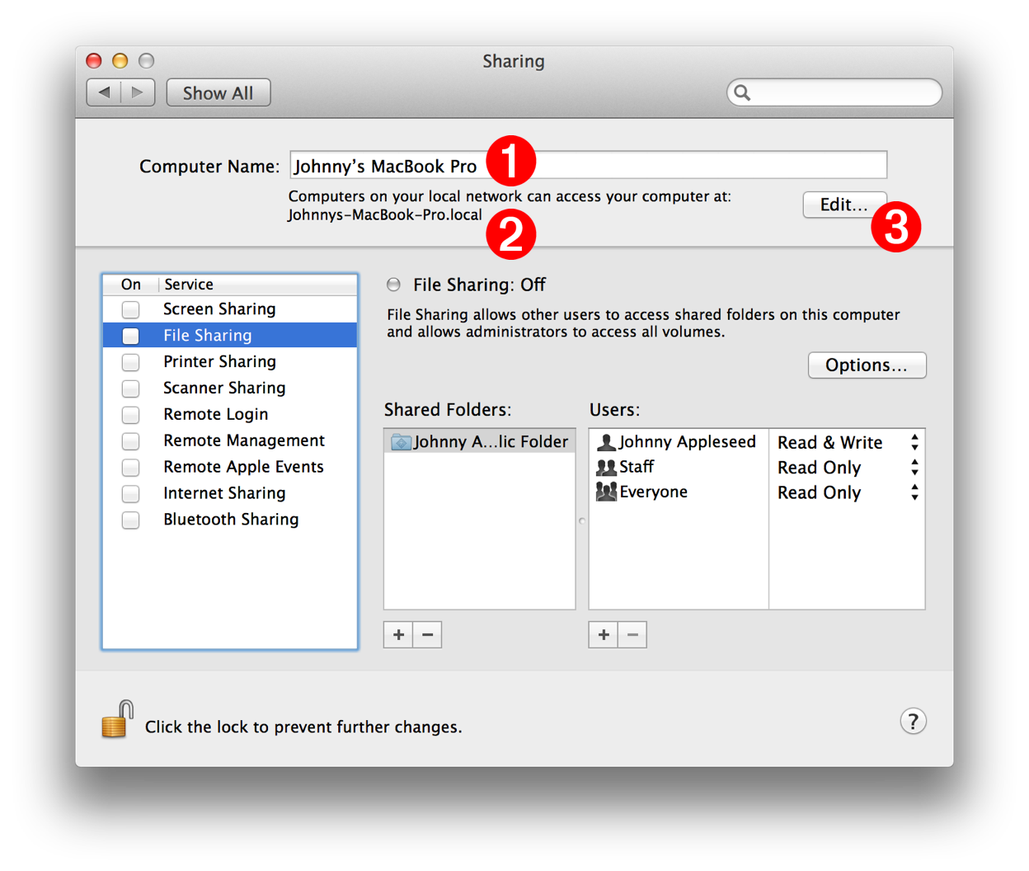1029x871 pixels.
Task: Select the Printer Sharing service row
Action: [x=219, y=361]
